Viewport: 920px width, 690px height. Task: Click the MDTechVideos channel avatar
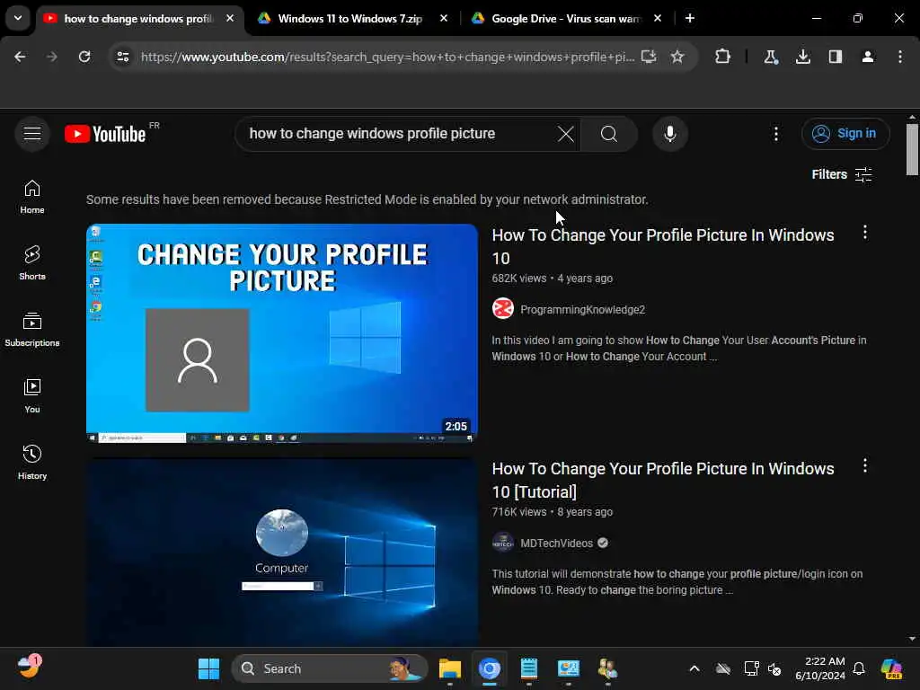[x=503, y=543]
